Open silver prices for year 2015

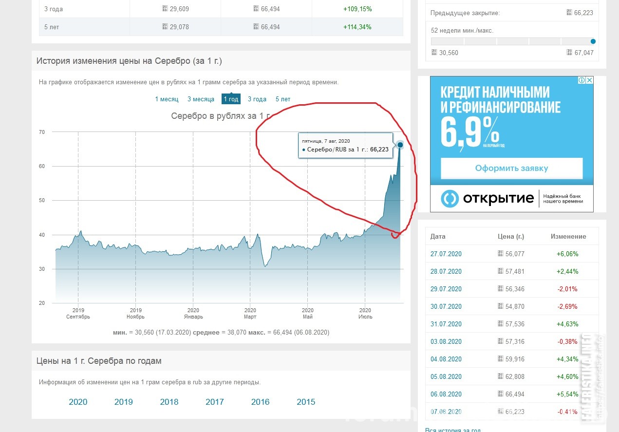point(306,402)
